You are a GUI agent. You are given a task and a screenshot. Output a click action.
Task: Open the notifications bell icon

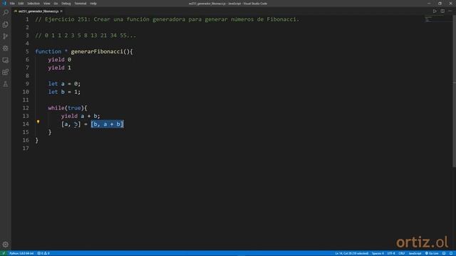[x=451, y=253]
